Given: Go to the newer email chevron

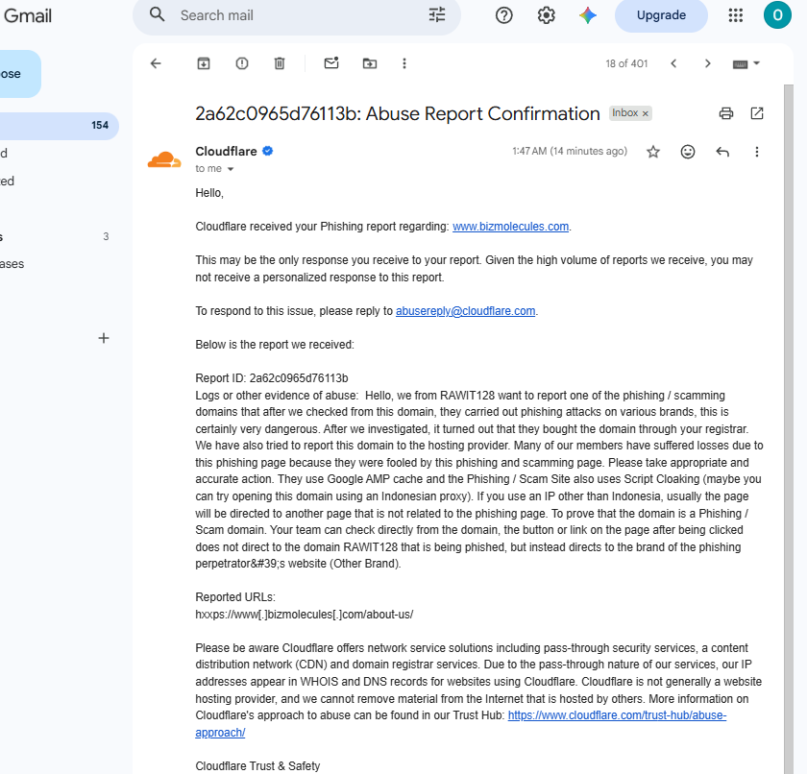Looking at the screenshot, I should pos(673,63).
